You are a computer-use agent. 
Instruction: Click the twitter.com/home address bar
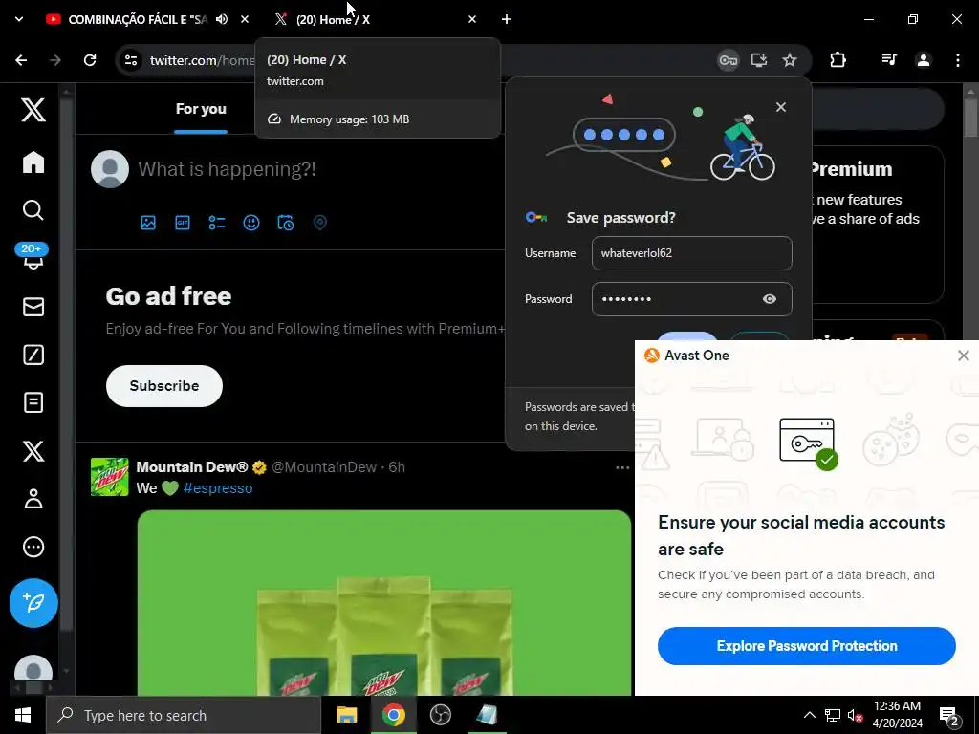(202, 60)
